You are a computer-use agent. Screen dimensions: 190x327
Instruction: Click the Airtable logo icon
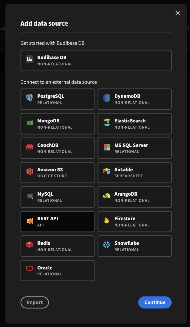[x=107, y=172]
